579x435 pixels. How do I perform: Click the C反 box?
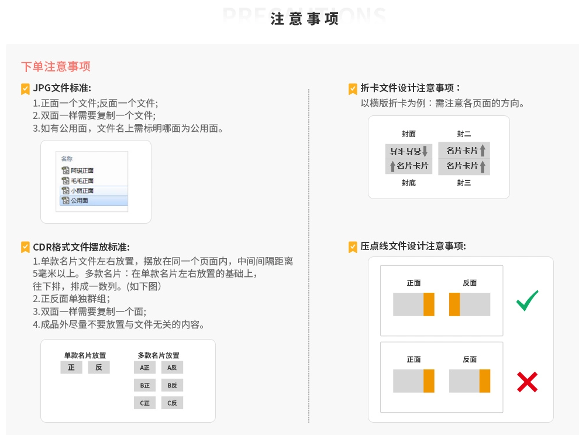172,403
